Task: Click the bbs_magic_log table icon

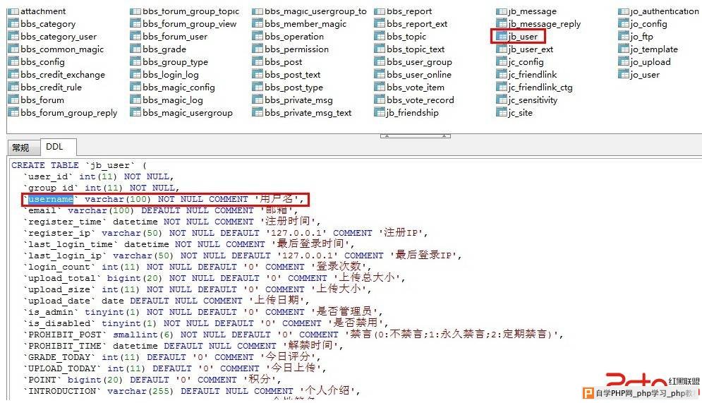Action: coord(135,100)
